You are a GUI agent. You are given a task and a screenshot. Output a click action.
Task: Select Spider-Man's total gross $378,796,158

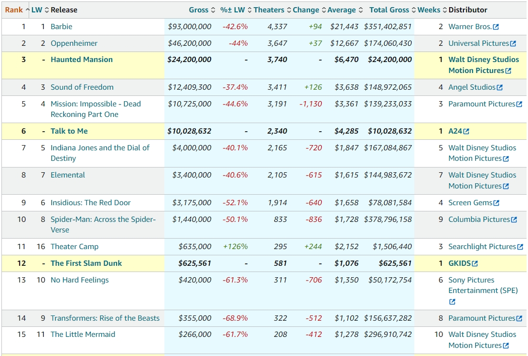388,219
